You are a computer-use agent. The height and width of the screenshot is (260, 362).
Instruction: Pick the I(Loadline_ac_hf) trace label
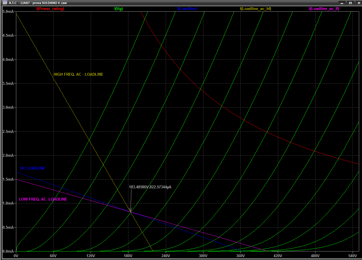pos(255,9)
